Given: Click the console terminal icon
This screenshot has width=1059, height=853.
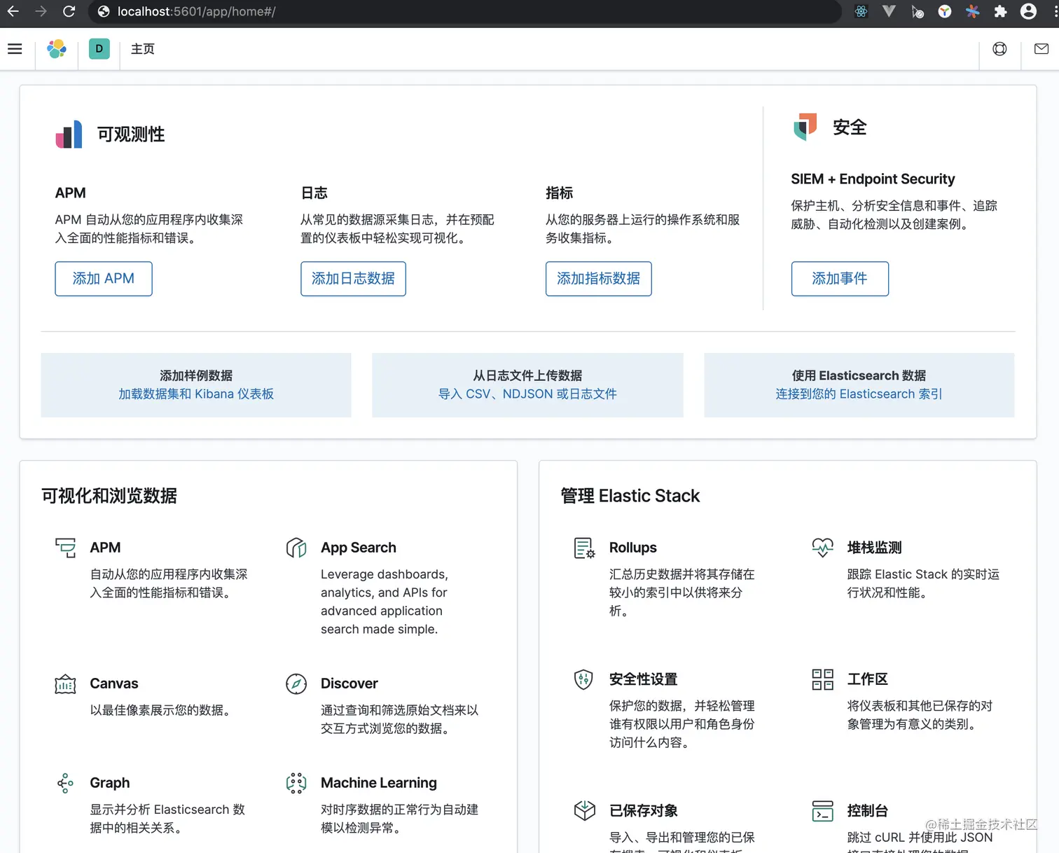Looking at the screenshot, I should pos(822,811).
